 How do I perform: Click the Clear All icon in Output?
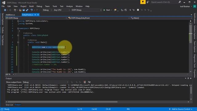coord(85,82)
